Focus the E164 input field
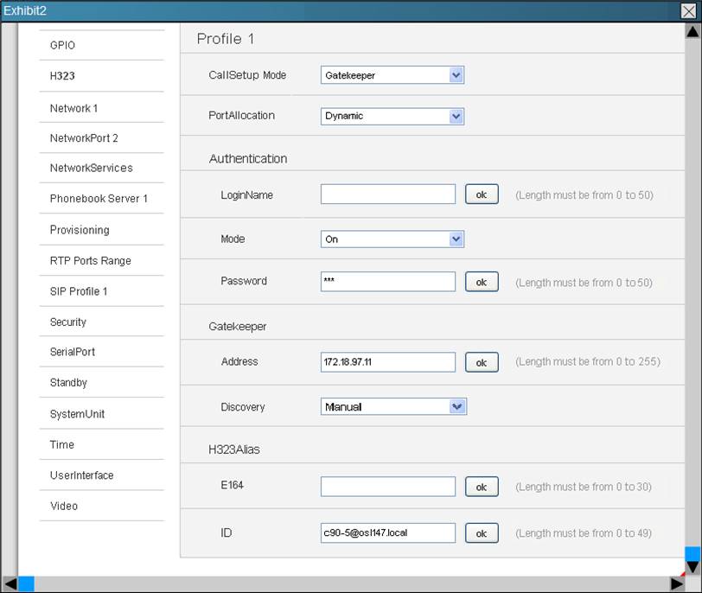This screenshot has width=702, height=593. pyautogui.click(x=387, y=487)
